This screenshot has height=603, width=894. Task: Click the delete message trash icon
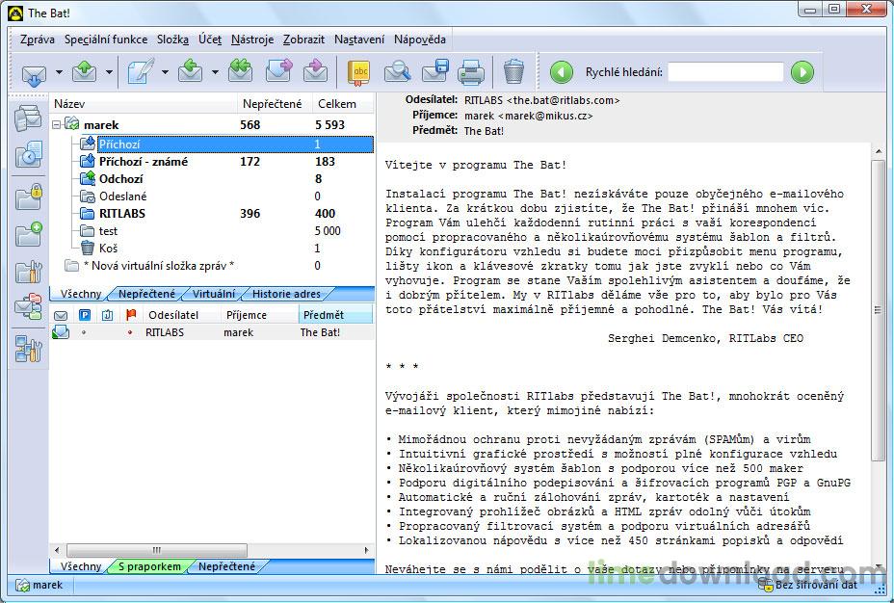click(513, 72)
